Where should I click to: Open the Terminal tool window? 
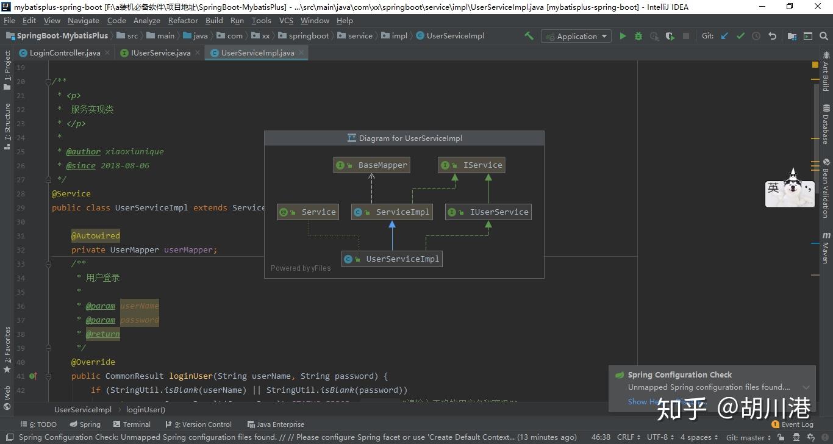132,424
